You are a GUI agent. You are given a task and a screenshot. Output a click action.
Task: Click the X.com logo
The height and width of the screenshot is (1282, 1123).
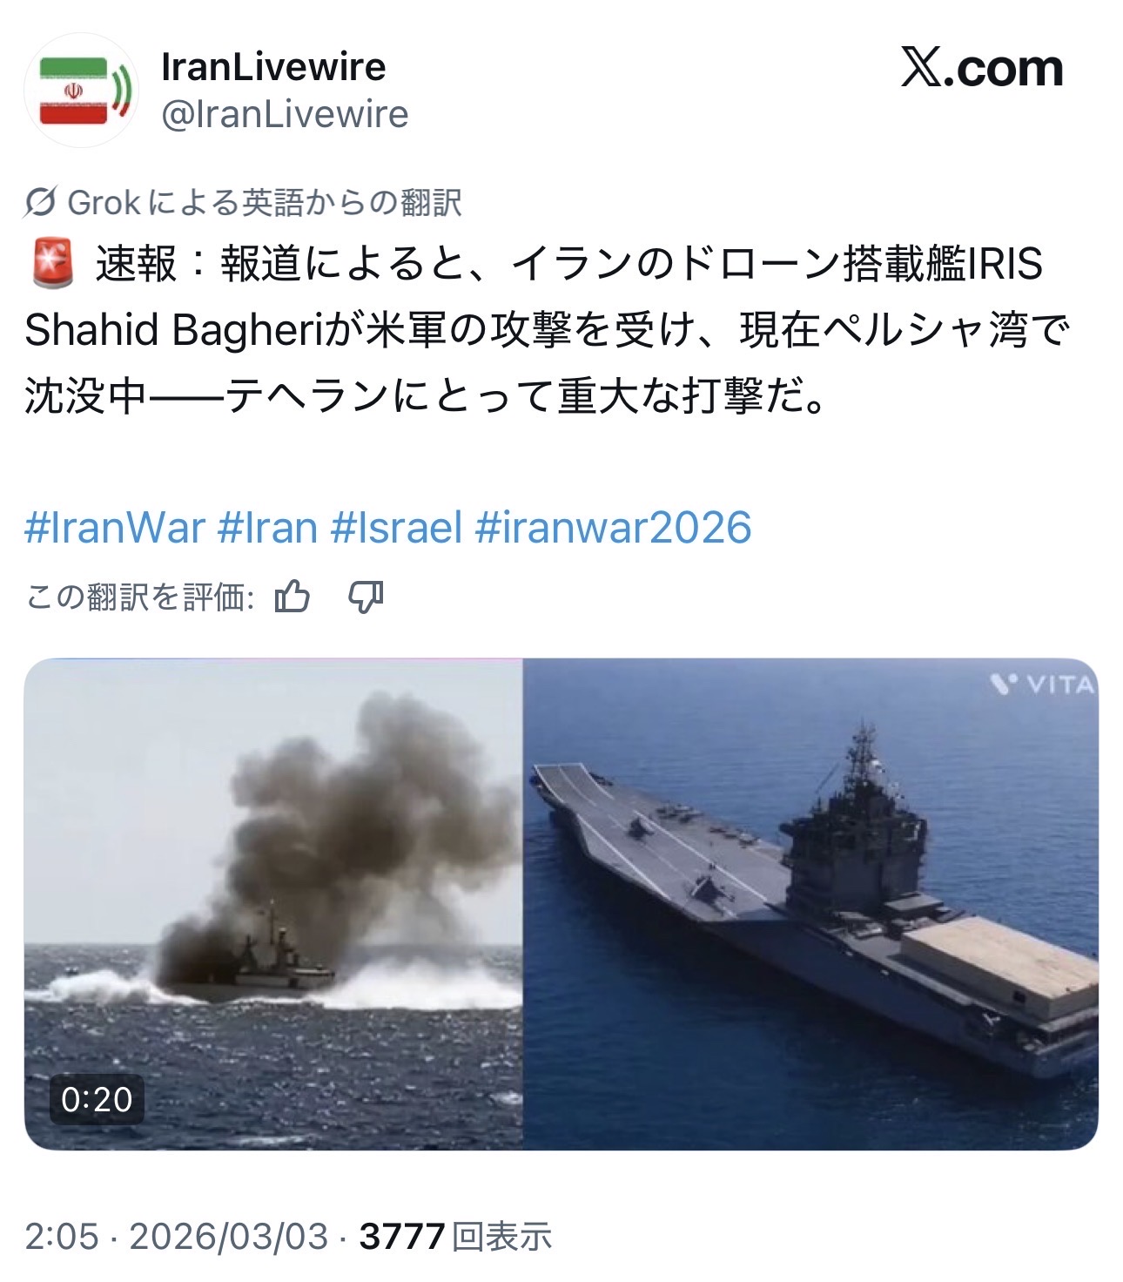point(982,68)
